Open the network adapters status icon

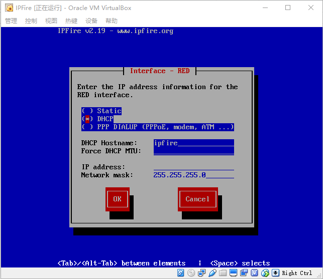coord(201,273)
